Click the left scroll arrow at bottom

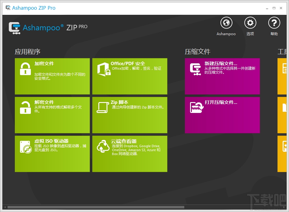(5, 207)
